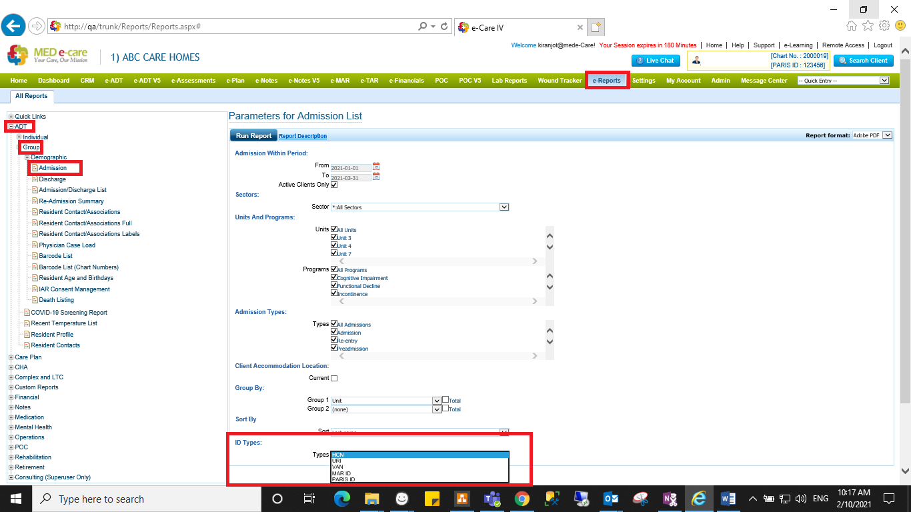Open the Report Description link
The height and width of the screenshot is (512, 911).
[x=303, y=136]
